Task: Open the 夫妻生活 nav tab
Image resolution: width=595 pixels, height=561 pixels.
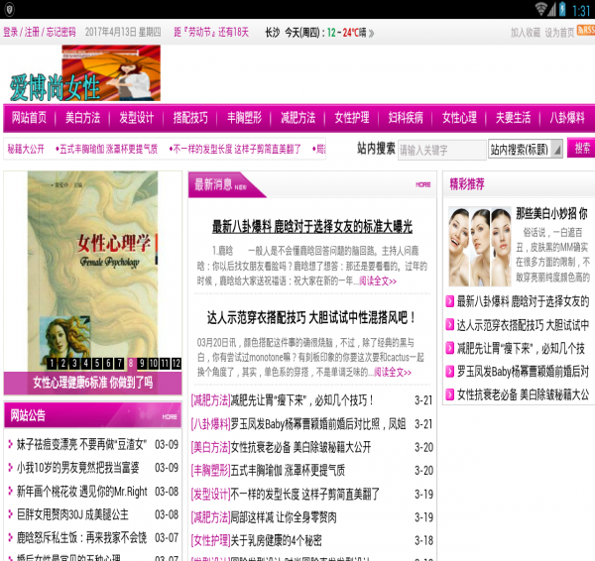Action: tap(514, 118)
